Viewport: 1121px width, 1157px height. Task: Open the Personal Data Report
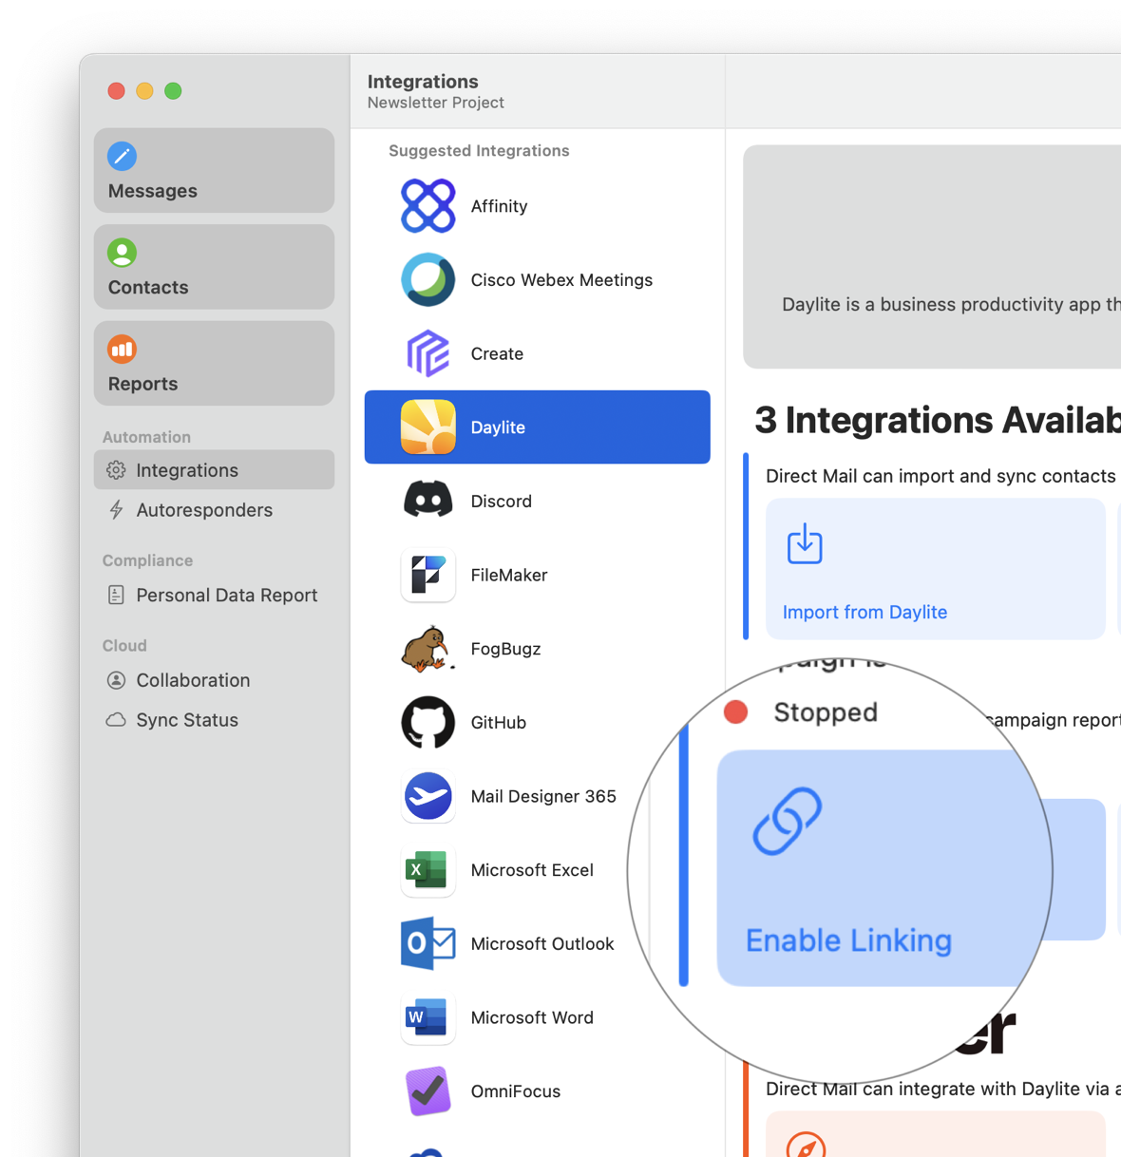point(214,596)
